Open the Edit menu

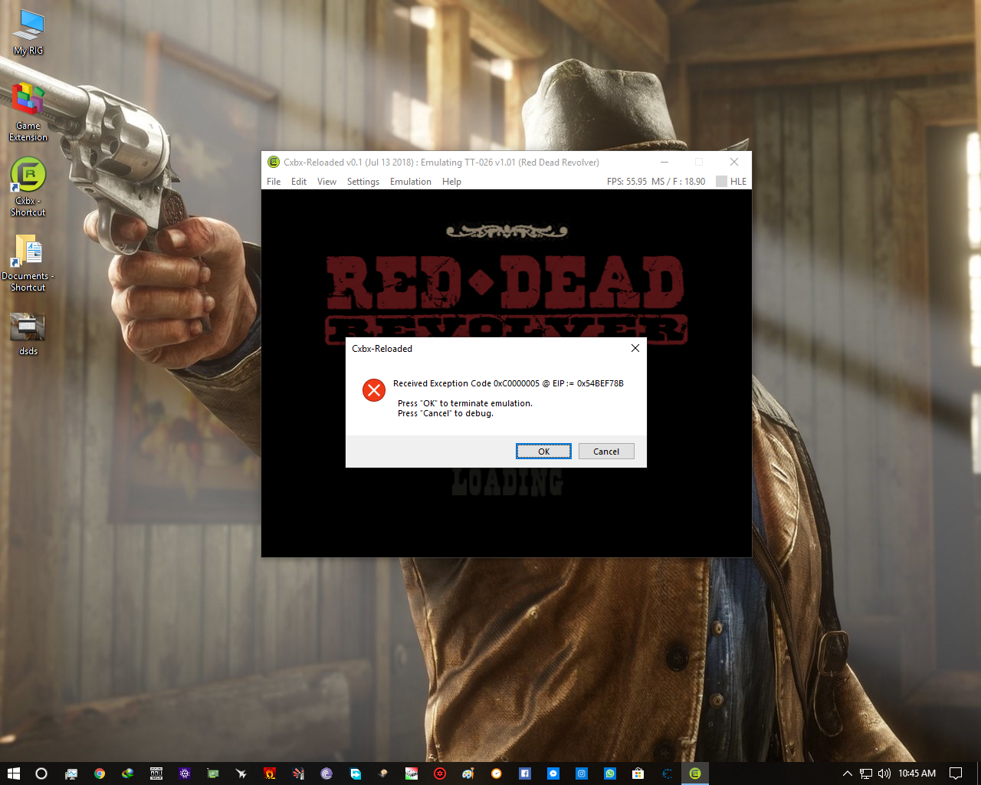point(299,182)
